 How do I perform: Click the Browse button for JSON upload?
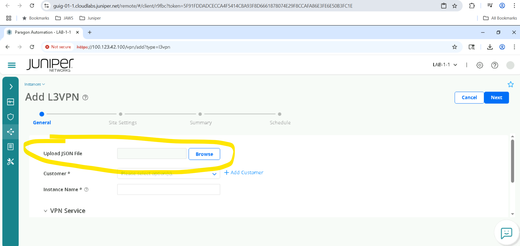(204, 154)
